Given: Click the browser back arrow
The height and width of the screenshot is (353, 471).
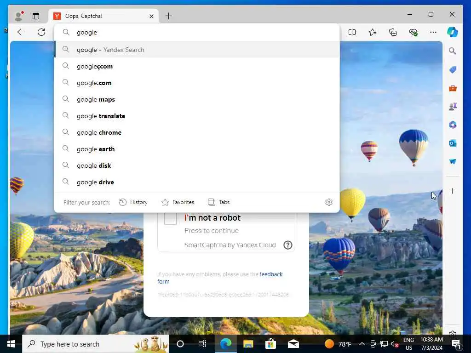Looking at the screenshot, I should tap(21, 32).
